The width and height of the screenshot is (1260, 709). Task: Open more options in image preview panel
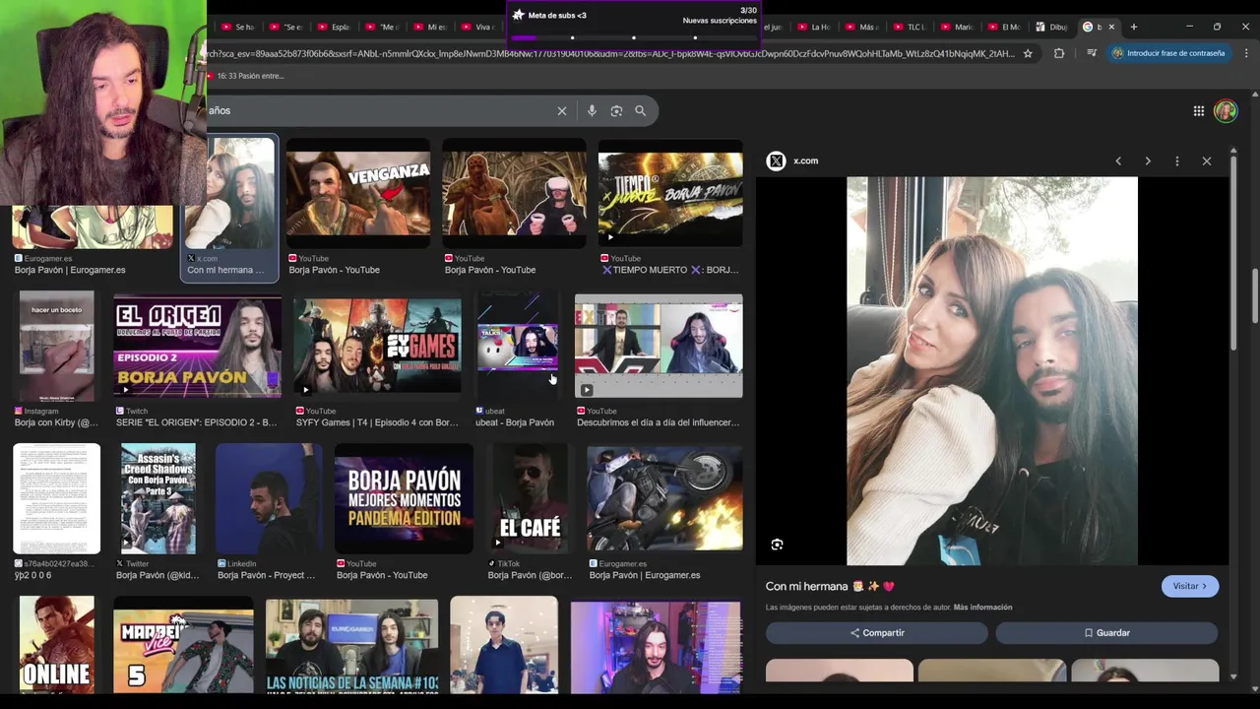(1177, 161)
